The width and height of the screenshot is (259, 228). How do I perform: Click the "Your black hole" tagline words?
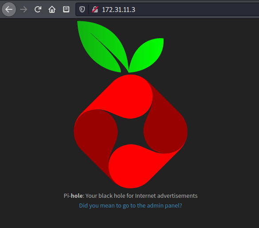coord(105,196)
